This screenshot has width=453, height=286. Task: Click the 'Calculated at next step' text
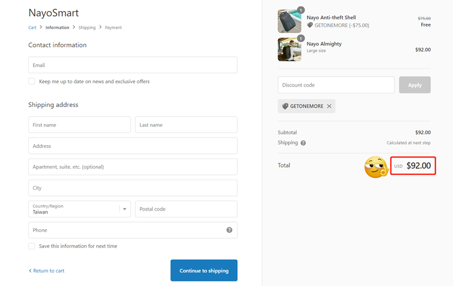tap(408, 143)
